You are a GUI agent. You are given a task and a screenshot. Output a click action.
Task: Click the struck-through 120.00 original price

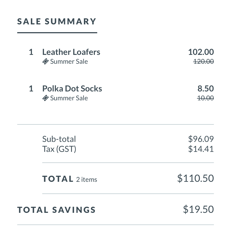(204, 62)
